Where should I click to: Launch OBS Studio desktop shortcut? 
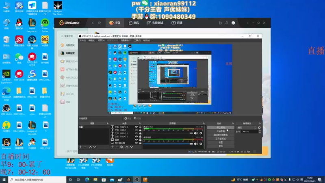[6, 109]
